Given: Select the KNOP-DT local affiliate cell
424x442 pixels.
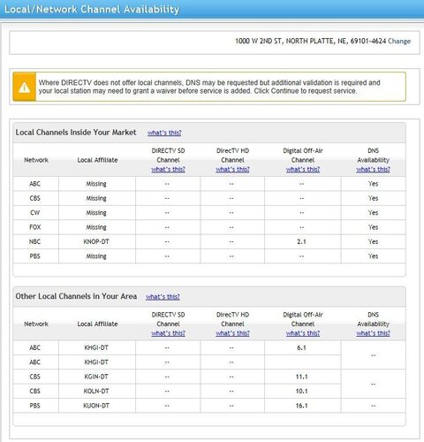Looking at the screenshot, I should (96, 241).
